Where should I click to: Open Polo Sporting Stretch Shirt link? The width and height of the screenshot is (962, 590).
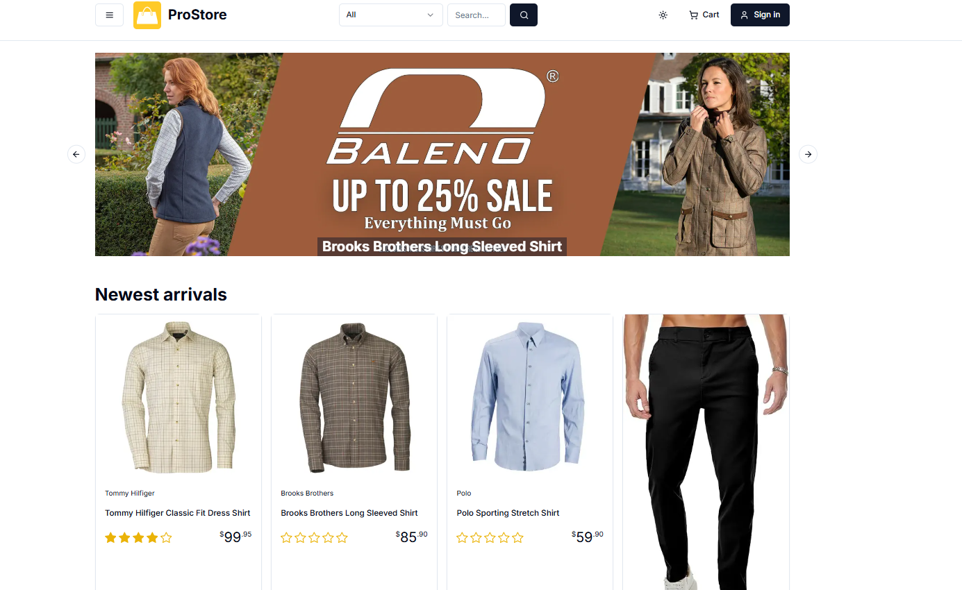pos(508,513)
